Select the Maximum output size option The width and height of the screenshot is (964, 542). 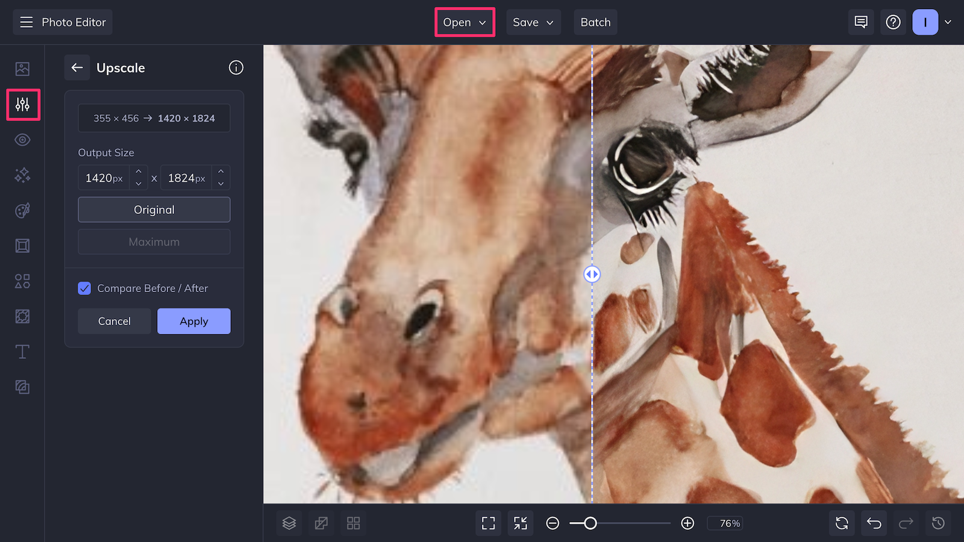click(x=154, y=241)
